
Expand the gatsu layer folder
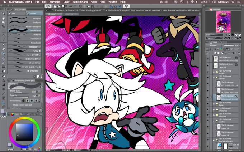click(214, 72)
